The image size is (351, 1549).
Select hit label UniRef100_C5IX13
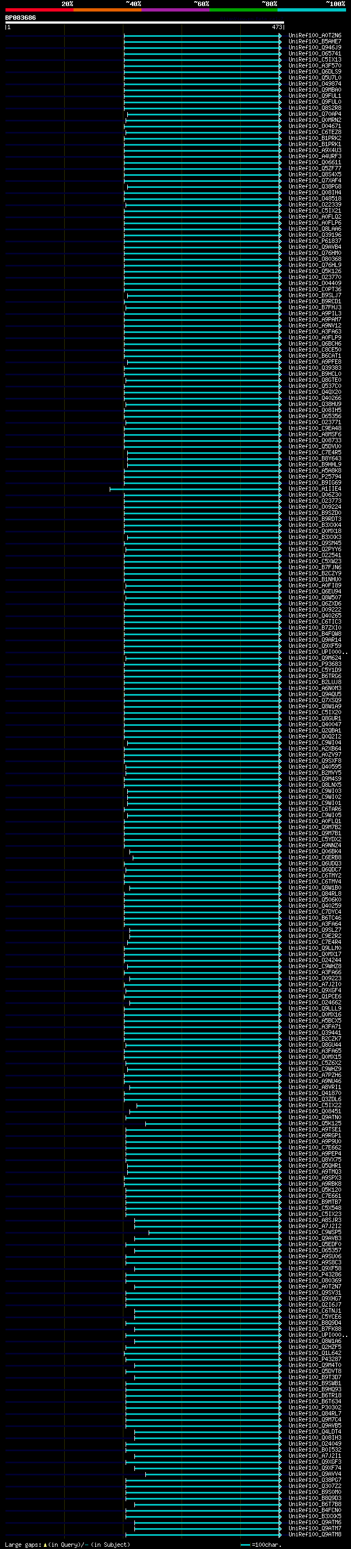point(314,59)
